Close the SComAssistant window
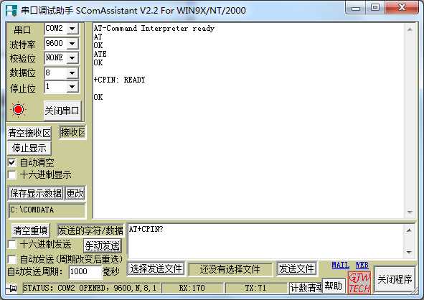This screenshot has width=424, height=300. 402,8
